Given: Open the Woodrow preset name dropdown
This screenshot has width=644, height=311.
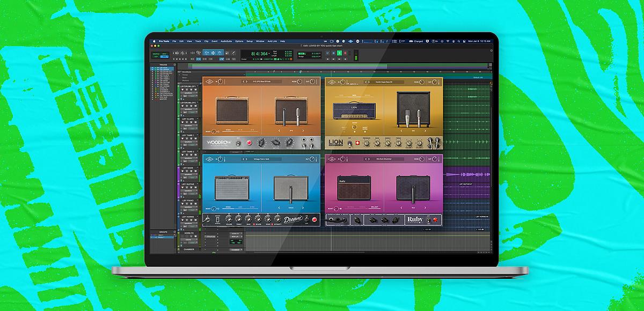Looking at the screenshot, I should click(261, 82).
